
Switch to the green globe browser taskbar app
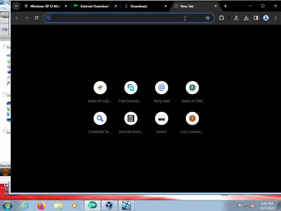[92, 206]
